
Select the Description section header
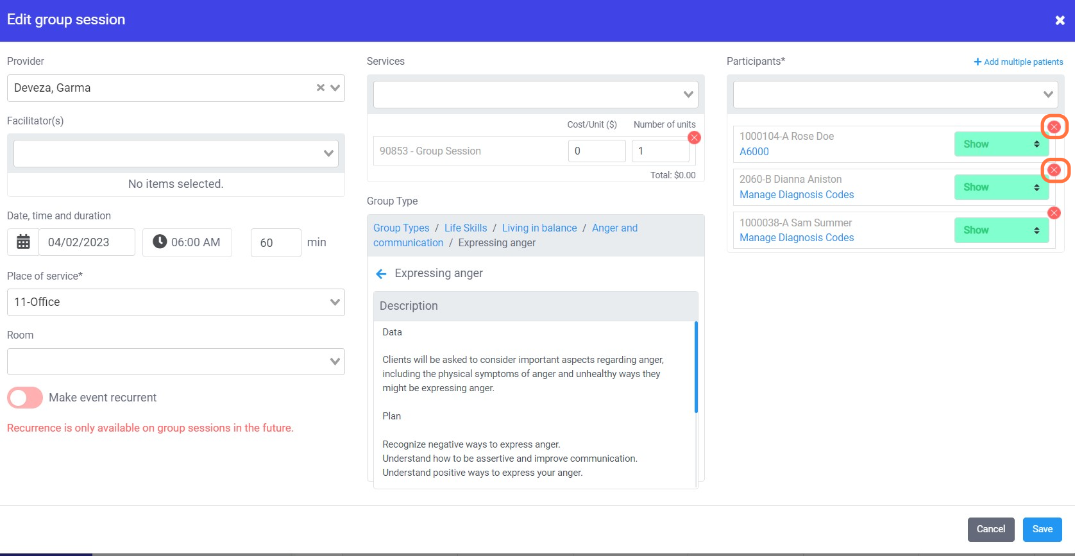[x=536, y=306]
